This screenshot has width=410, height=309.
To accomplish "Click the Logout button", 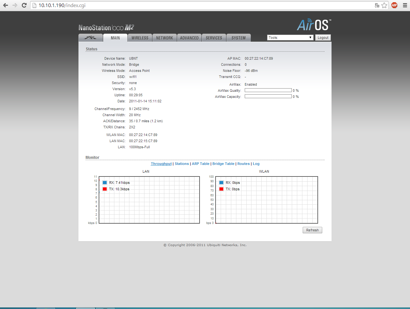I will [323, 38].
